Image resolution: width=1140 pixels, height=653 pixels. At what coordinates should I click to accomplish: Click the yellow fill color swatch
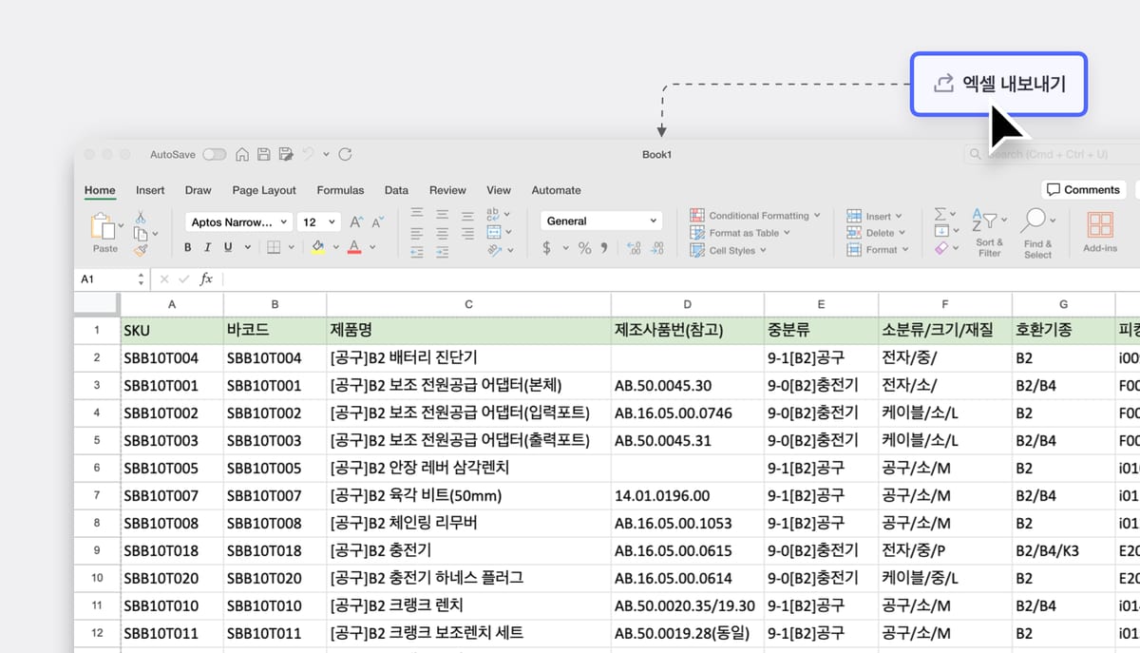click(x=317, y=248)
